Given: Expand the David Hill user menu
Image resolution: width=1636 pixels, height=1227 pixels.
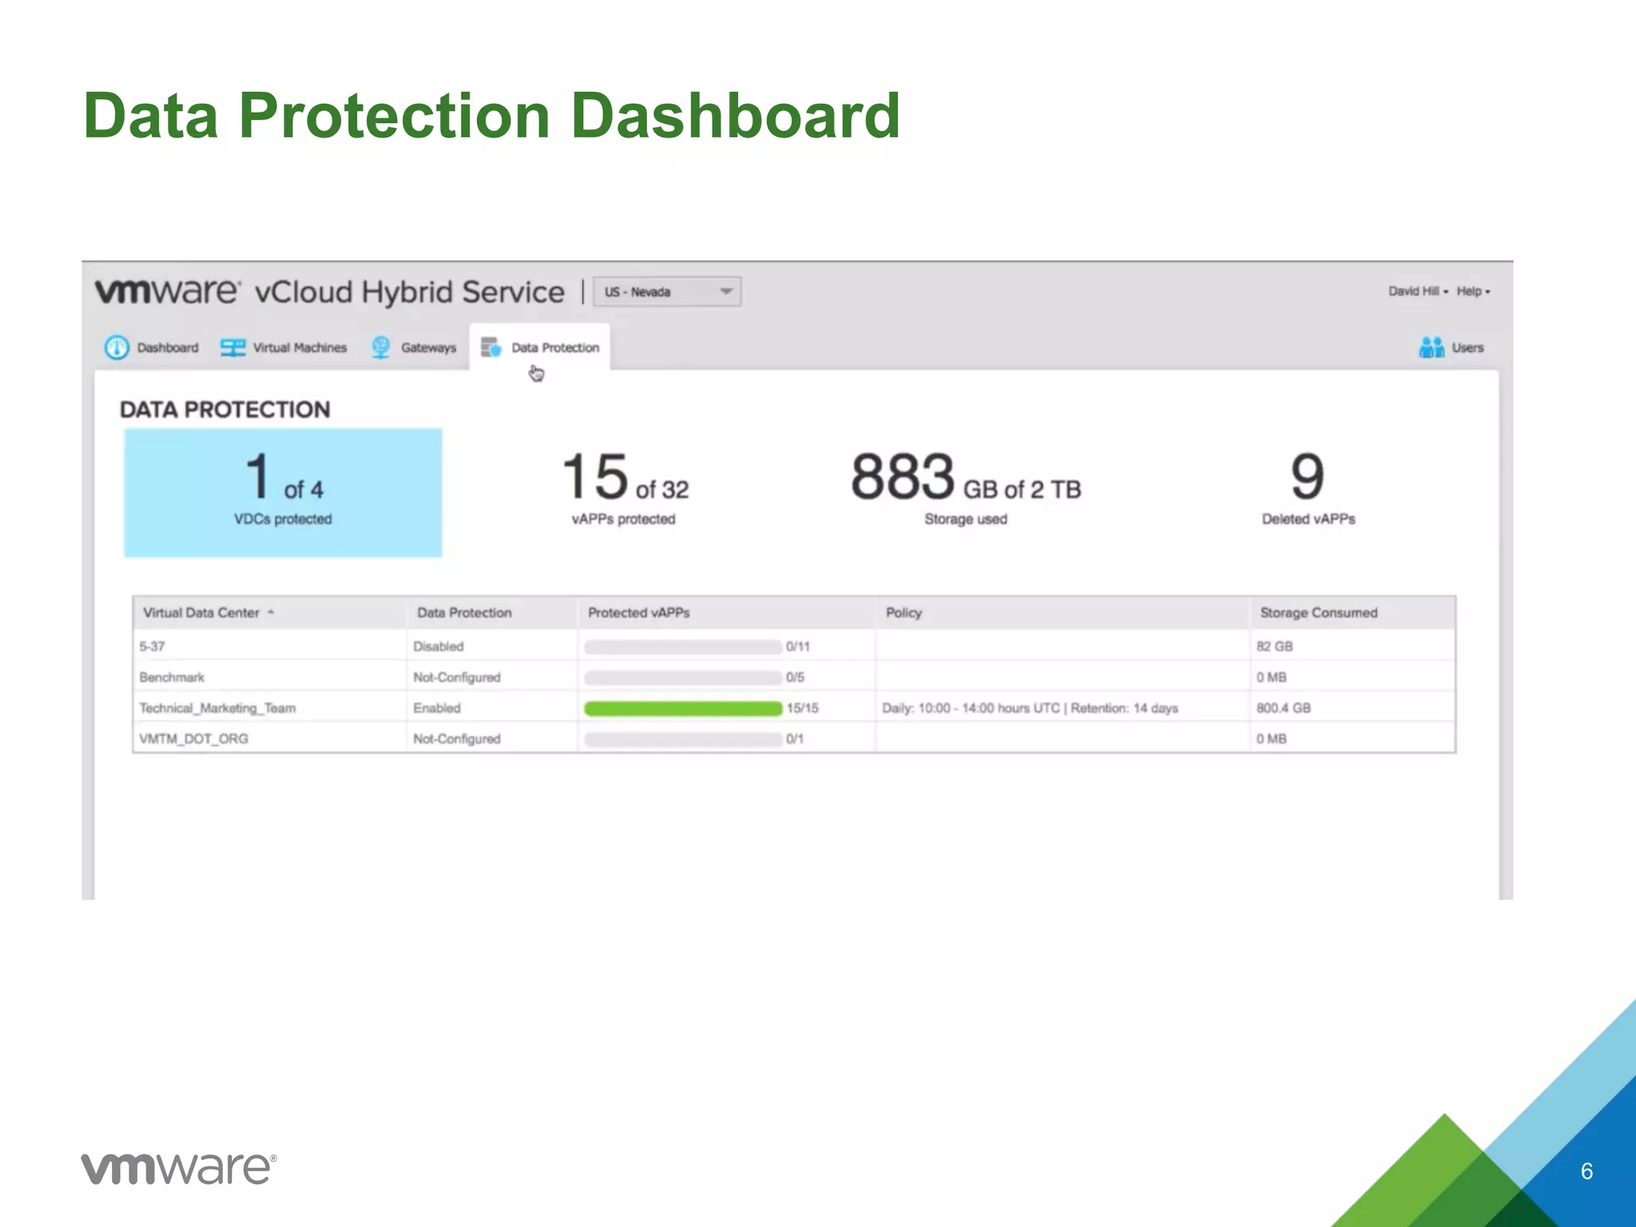Looking at the screenshot, I should pyautogui.click(x=1418, y=291).
